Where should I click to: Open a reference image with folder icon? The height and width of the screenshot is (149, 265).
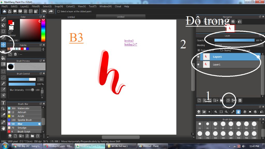(x=204, y=112)
